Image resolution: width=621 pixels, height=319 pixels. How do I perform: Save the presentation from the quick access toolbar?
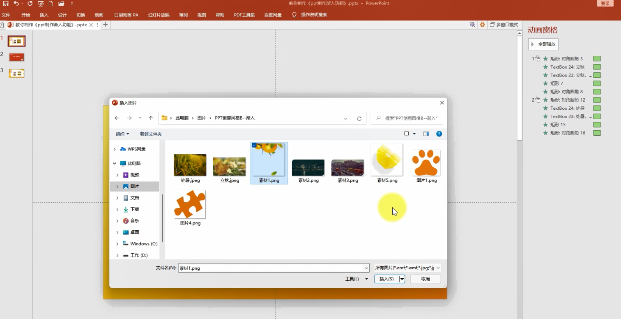(6, 3)
